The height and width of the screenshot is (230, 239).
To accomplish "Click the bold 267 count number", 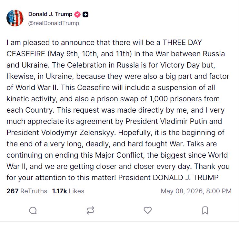I will coord(13,191).
